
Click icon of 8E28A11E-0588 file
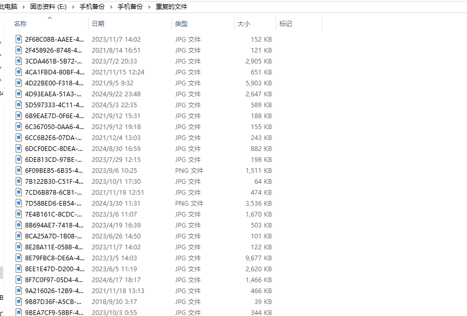pos(19,247)
